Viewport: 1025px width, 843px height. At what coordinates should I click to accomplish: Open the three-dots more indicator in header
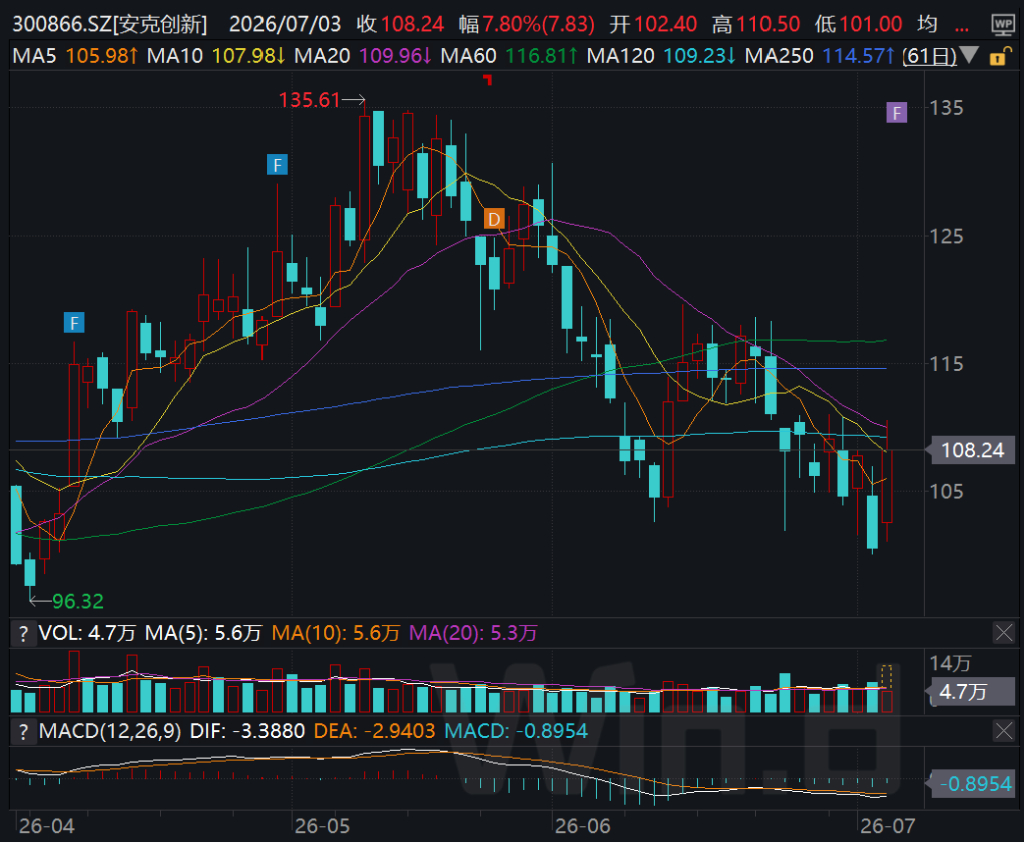[961, 28]
